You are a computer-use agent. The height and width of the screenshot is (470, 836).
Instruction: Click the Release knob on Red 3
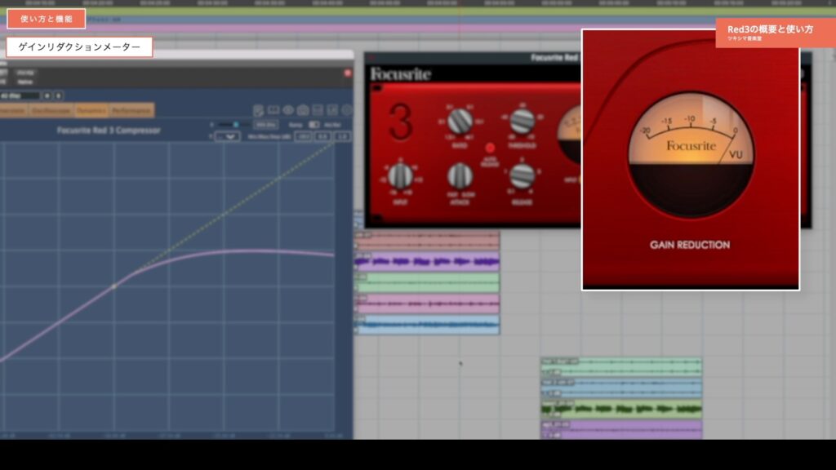click(522, 176)
